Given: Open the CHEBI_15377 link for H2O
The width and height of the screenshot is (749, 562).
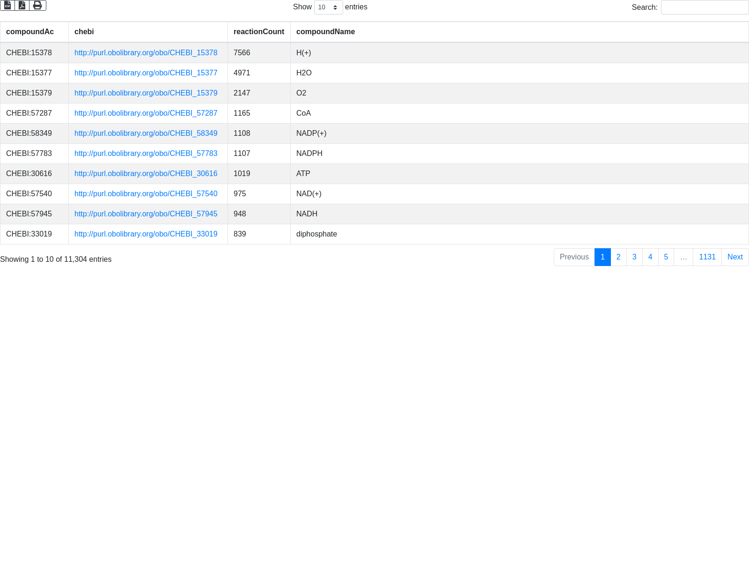Looking at the screenshot, I should click(146, 73).
